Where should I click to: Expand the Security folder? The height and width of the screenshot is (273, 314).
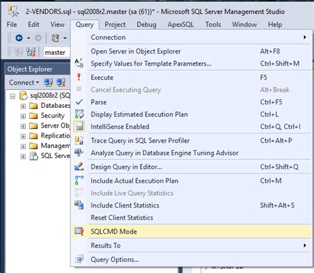pyautogui.click(x=23, y=116)
